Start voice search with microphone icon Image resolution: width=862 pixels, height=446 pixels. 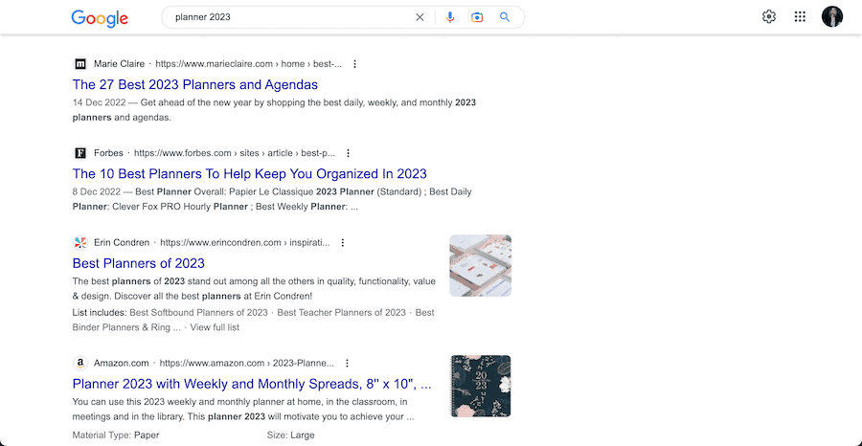(x=450, y=17)
